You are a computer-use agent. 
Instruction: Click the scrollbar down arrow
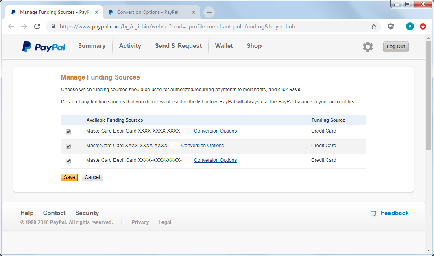point(428,250)
